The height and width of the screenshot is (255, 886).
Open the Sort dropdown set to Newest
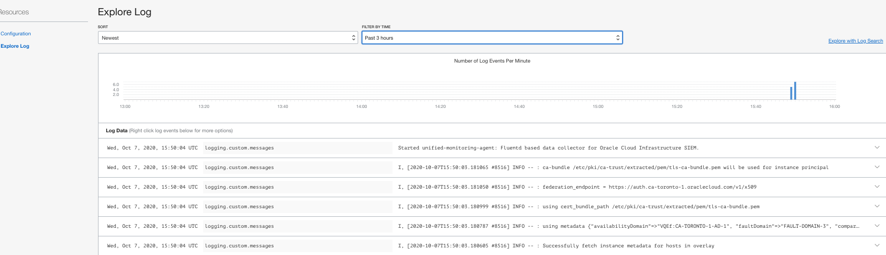(x=228, y=38)
